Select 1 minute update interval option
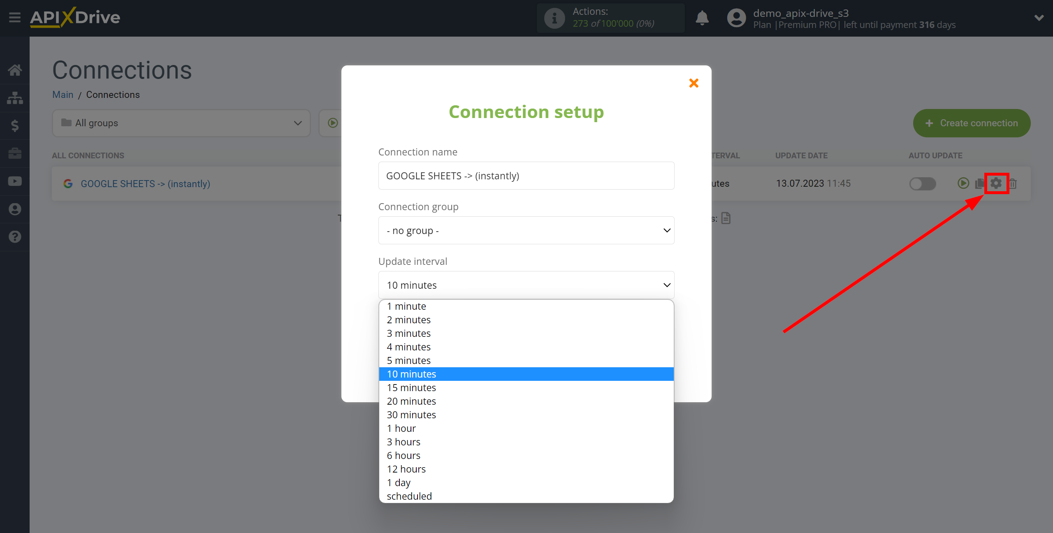 (406, 306)
